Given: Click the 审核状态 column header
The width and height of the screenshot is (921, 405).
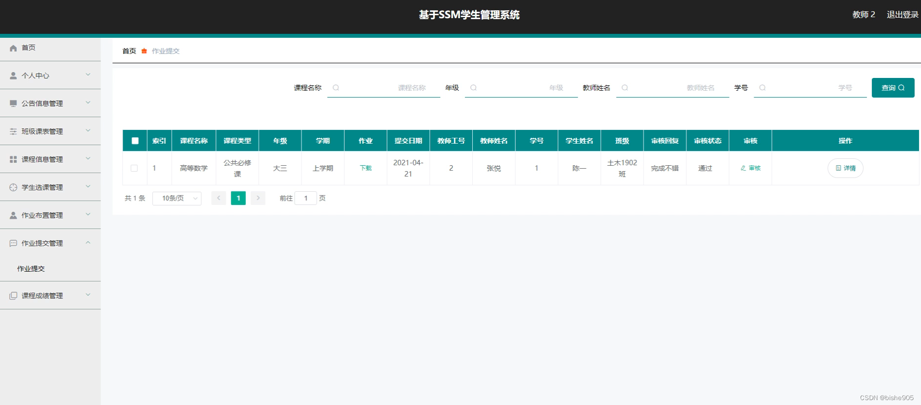Looking at the screenshot, I should point(707,141).
